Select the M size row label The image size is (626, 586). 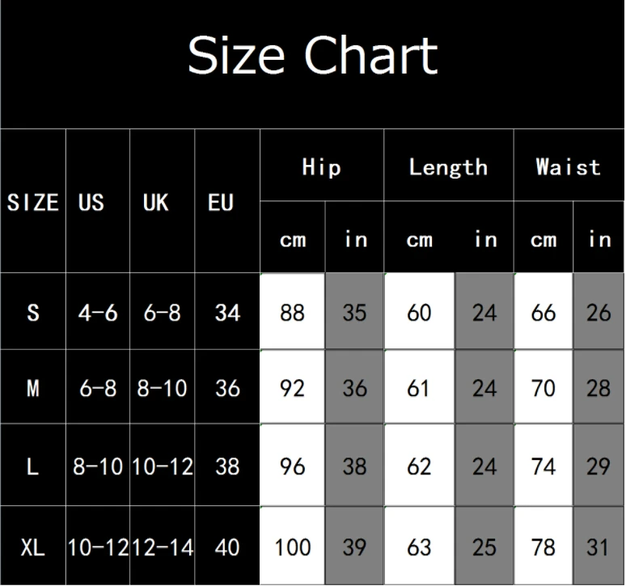[32, 387]
